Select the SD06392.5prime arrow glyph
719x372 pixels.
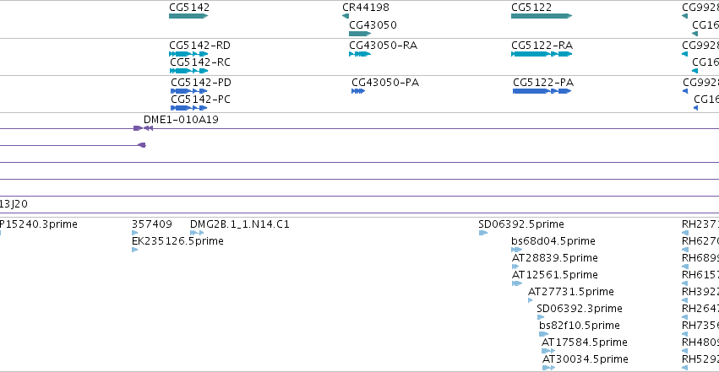483,233
